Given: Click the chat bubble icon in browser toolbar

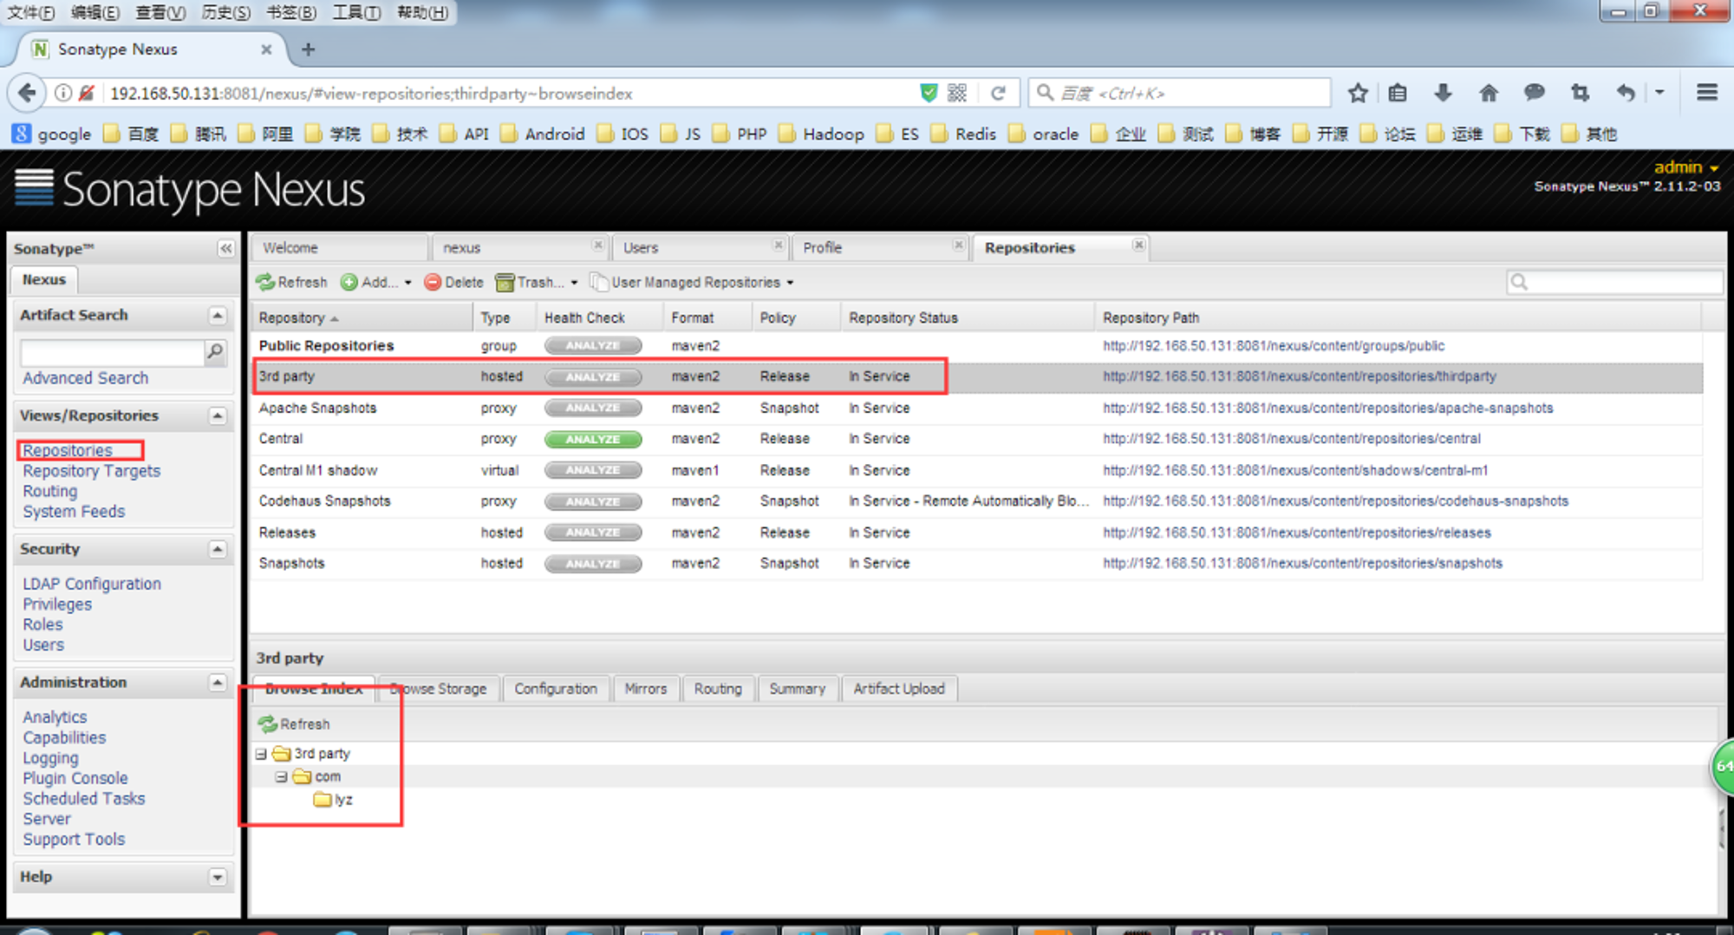Looking at the screenshot, I should coord(1534,92).
